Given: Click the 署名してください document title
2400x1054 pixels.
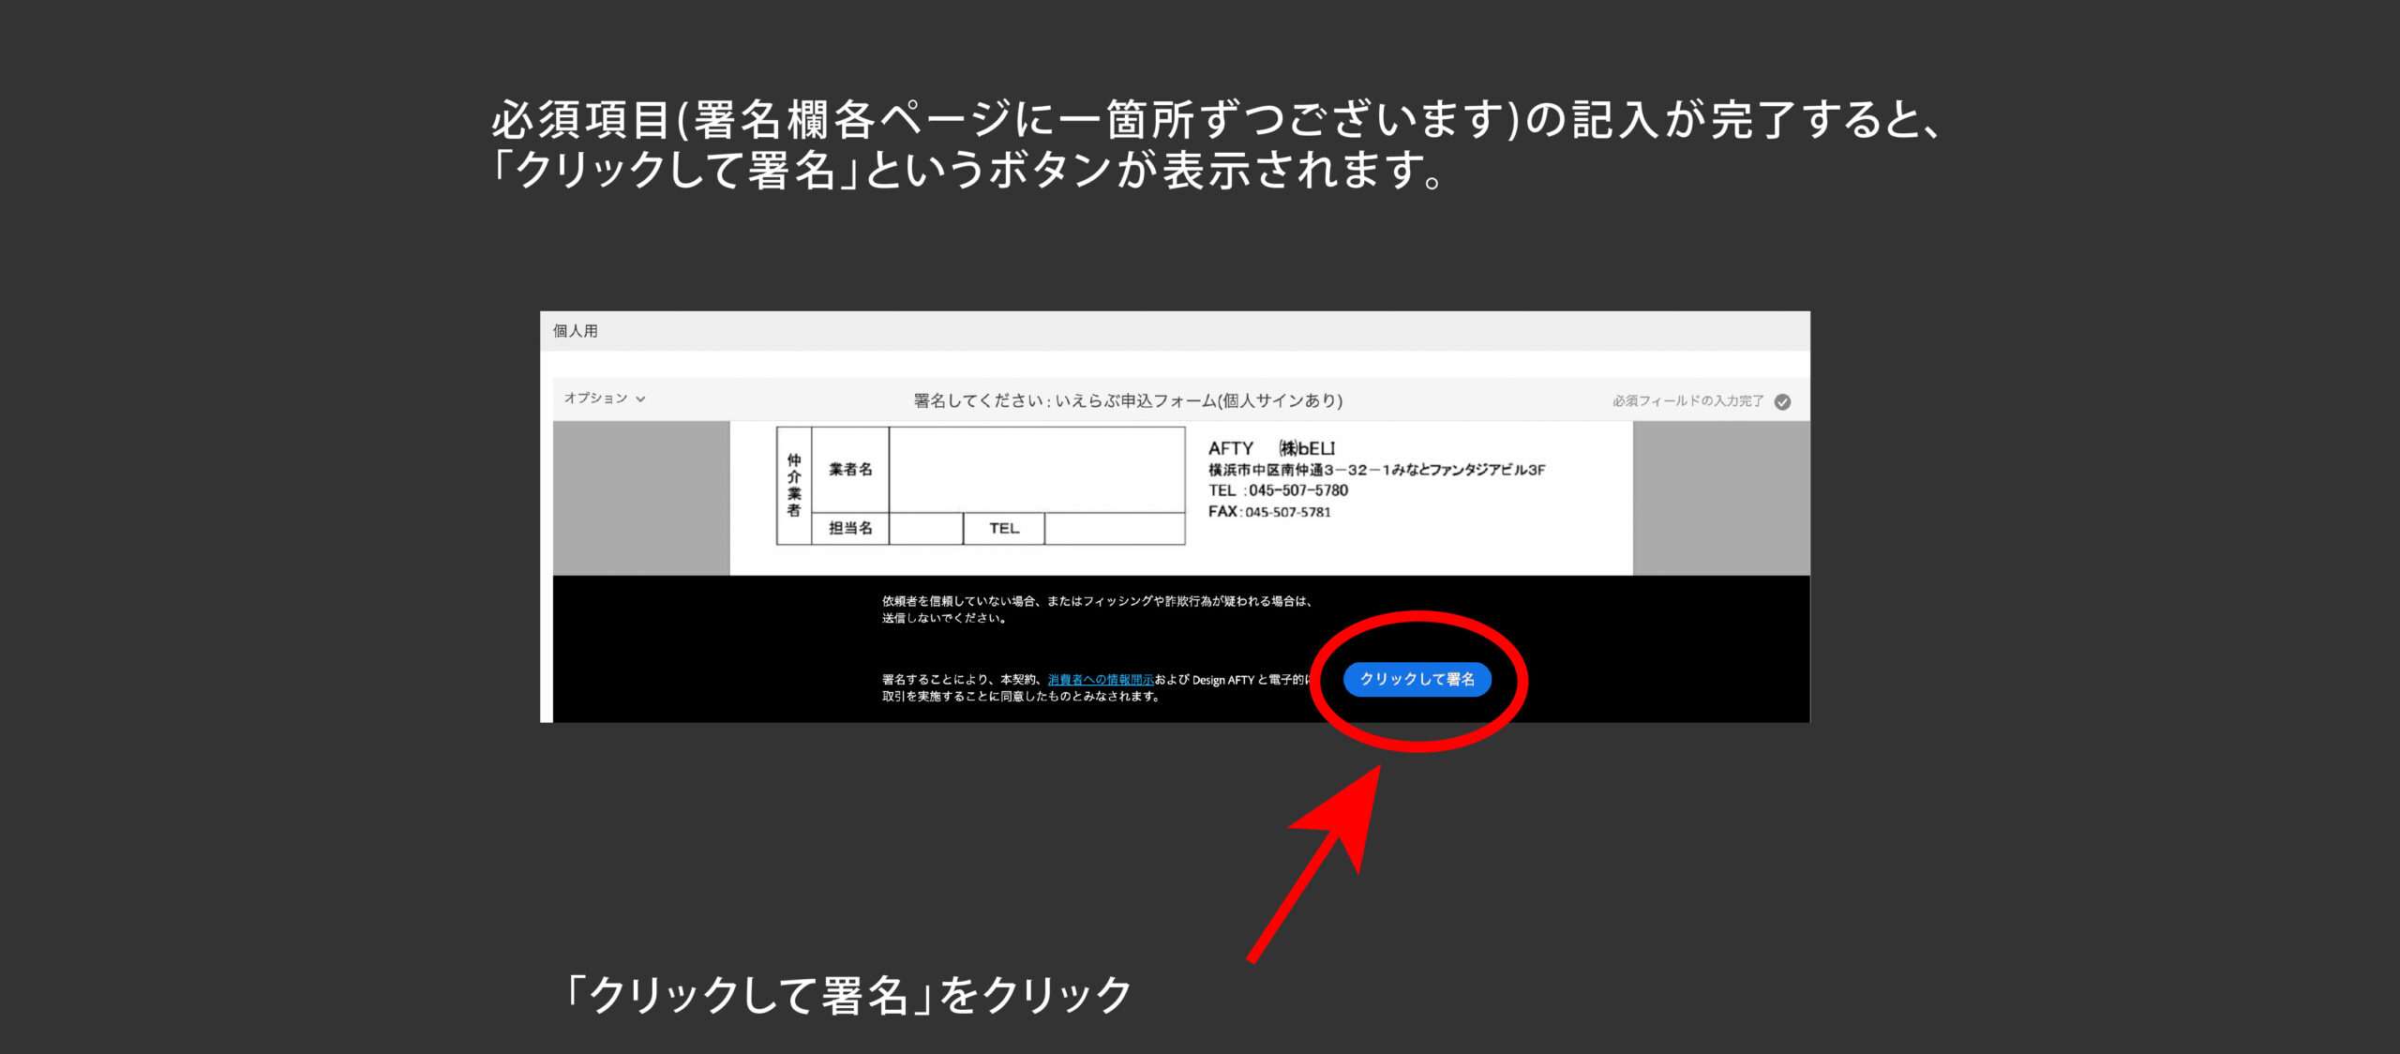Looking at the screenshot, I should coord(1128,401).
